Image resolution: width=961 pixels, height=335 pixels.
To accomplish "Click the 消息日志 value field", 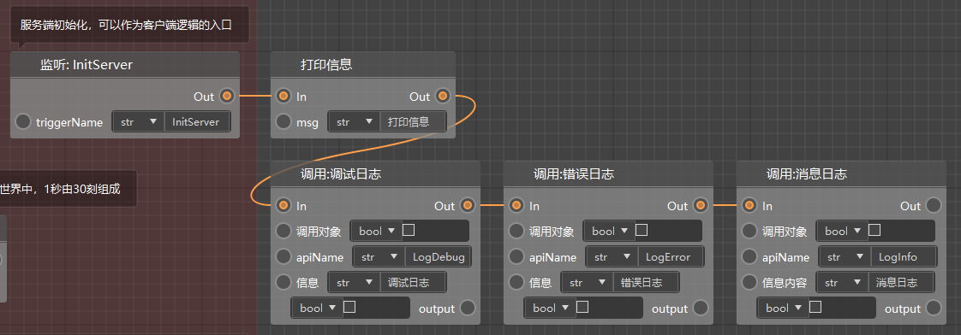I will click(x=901, y=282).
